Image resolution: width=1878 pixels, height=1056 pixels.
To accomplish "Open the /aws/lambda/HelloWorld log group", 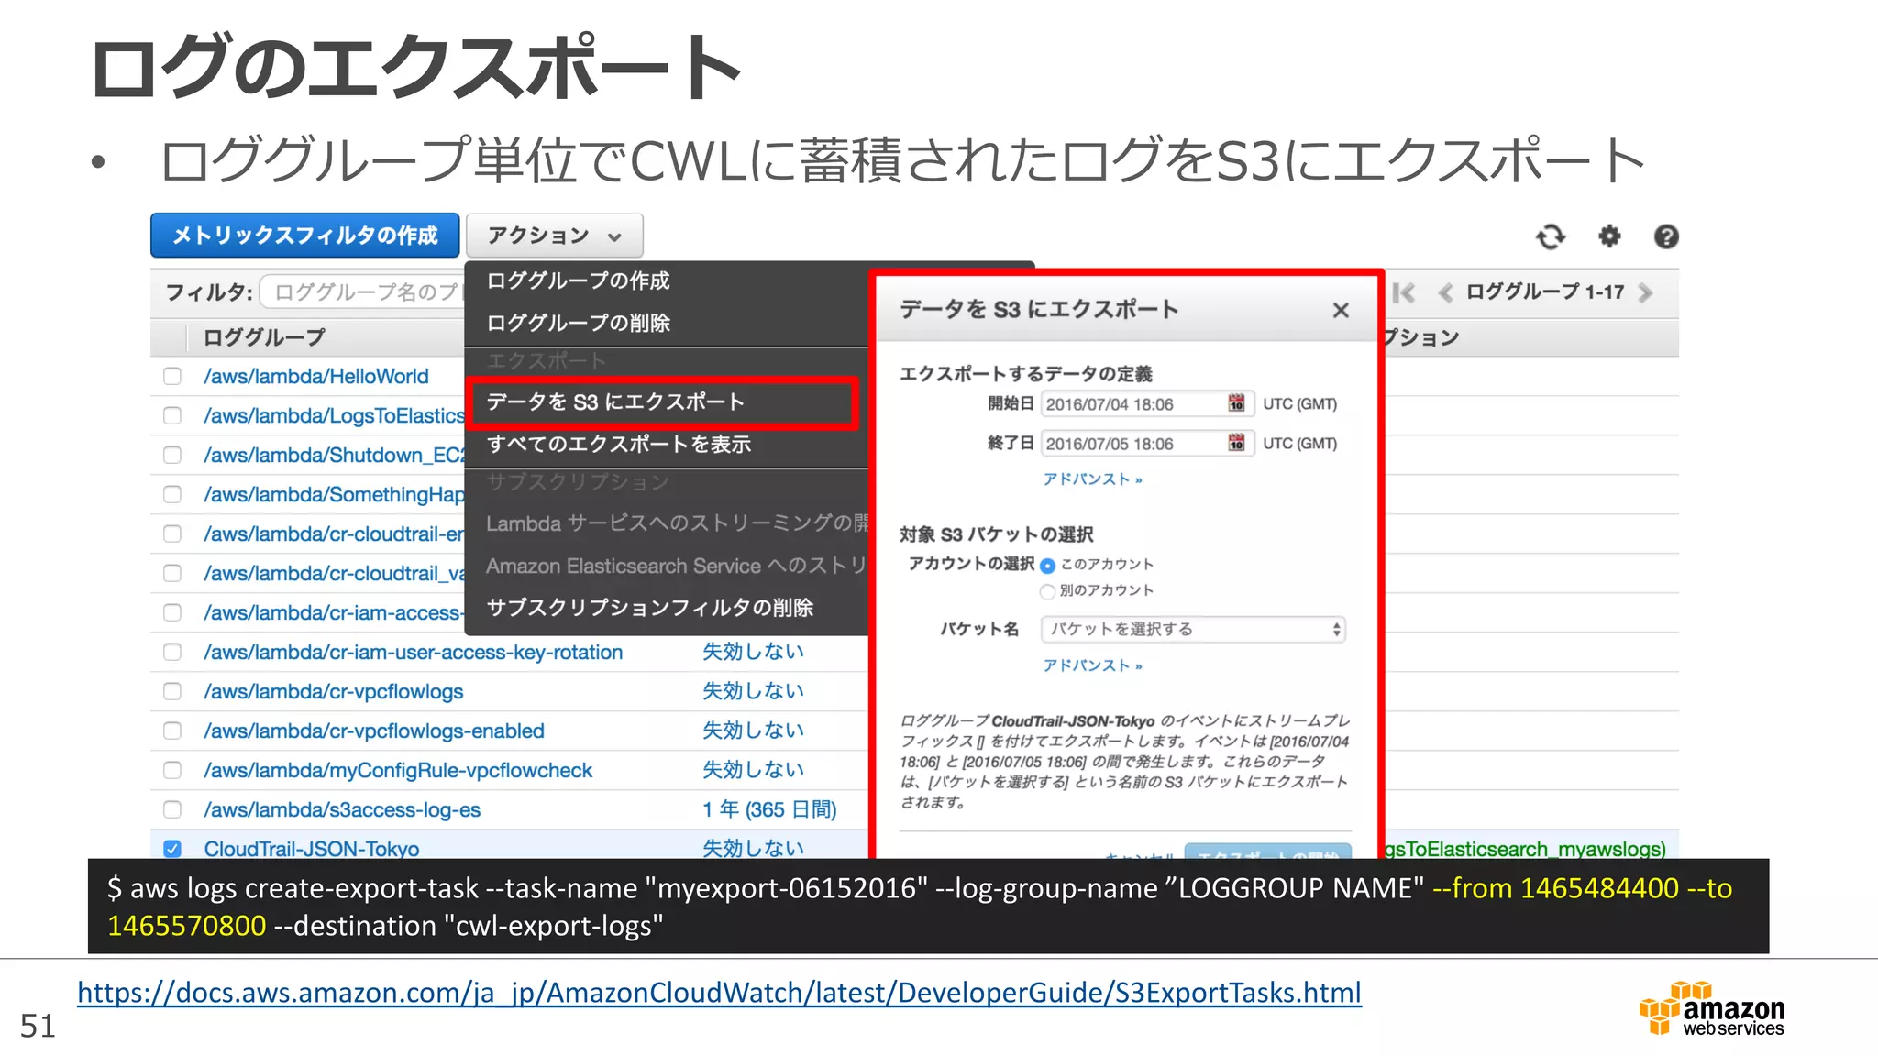I will 315,376.
